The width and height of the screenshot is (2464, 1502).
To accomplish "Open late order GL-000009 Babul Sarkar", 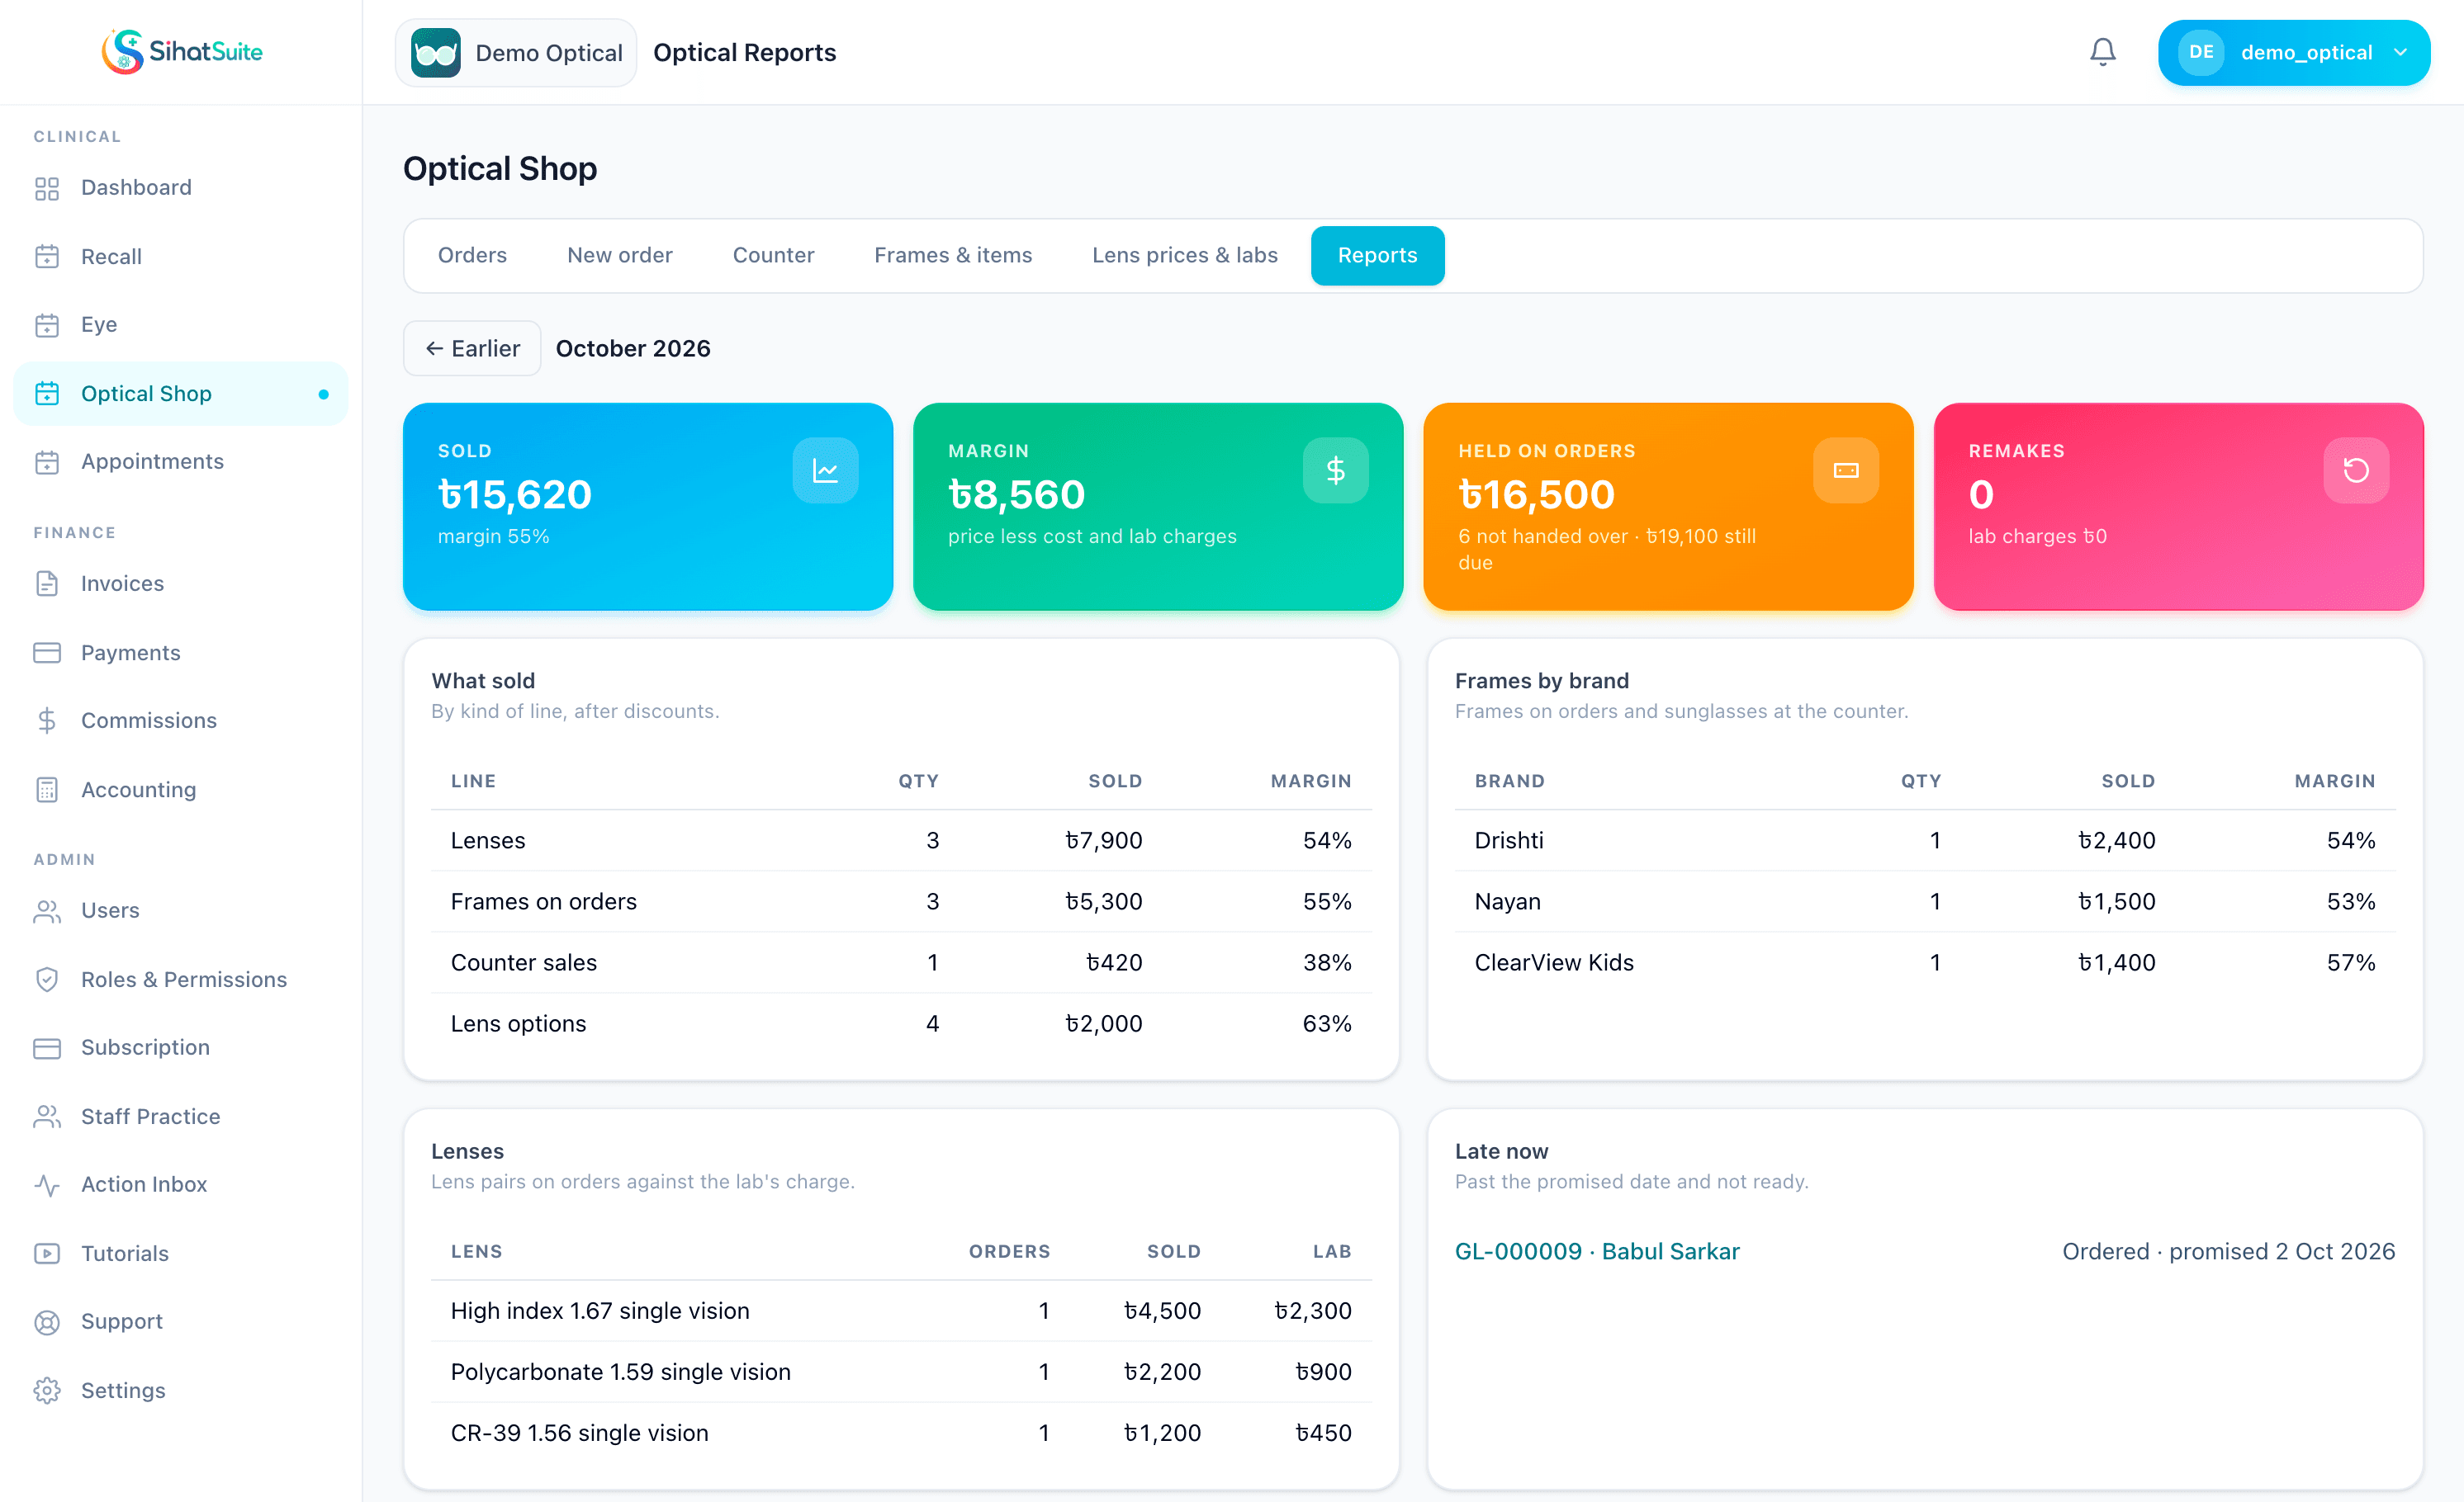I will point(1597,1251).
